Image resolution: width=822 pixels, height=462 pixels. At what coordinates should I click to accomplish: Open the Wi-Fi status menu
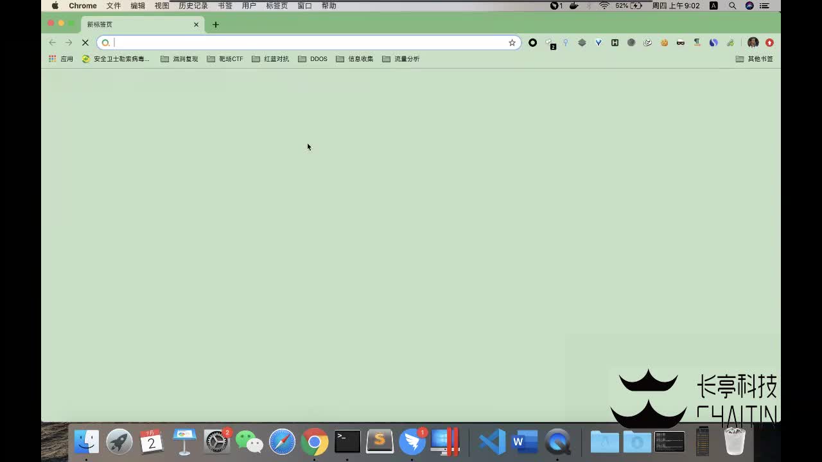[x=604, y=6]
